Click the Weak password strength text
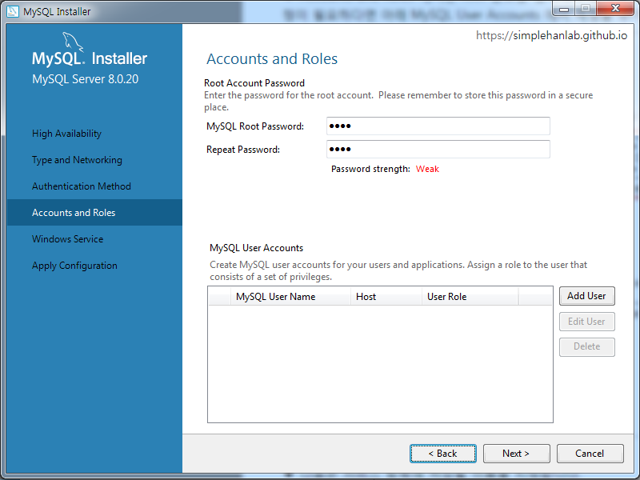The height and width of the screenshot is (480, 640). (x=427, y=169)
